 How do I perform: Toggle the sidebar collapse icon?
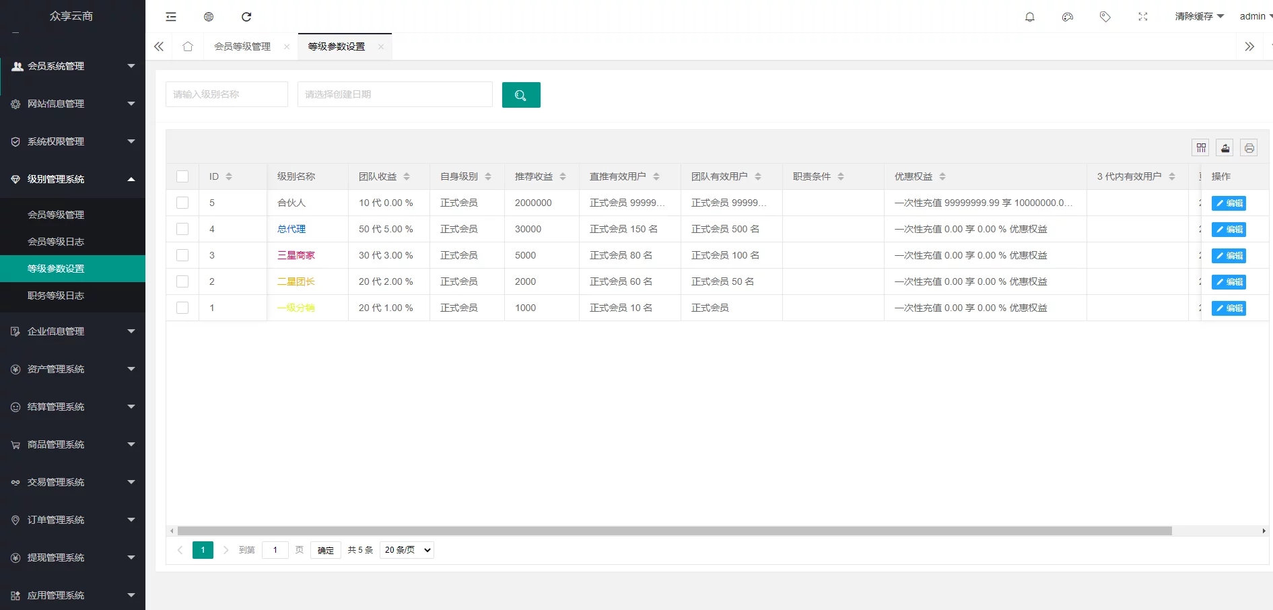click(x=171, y=17)
